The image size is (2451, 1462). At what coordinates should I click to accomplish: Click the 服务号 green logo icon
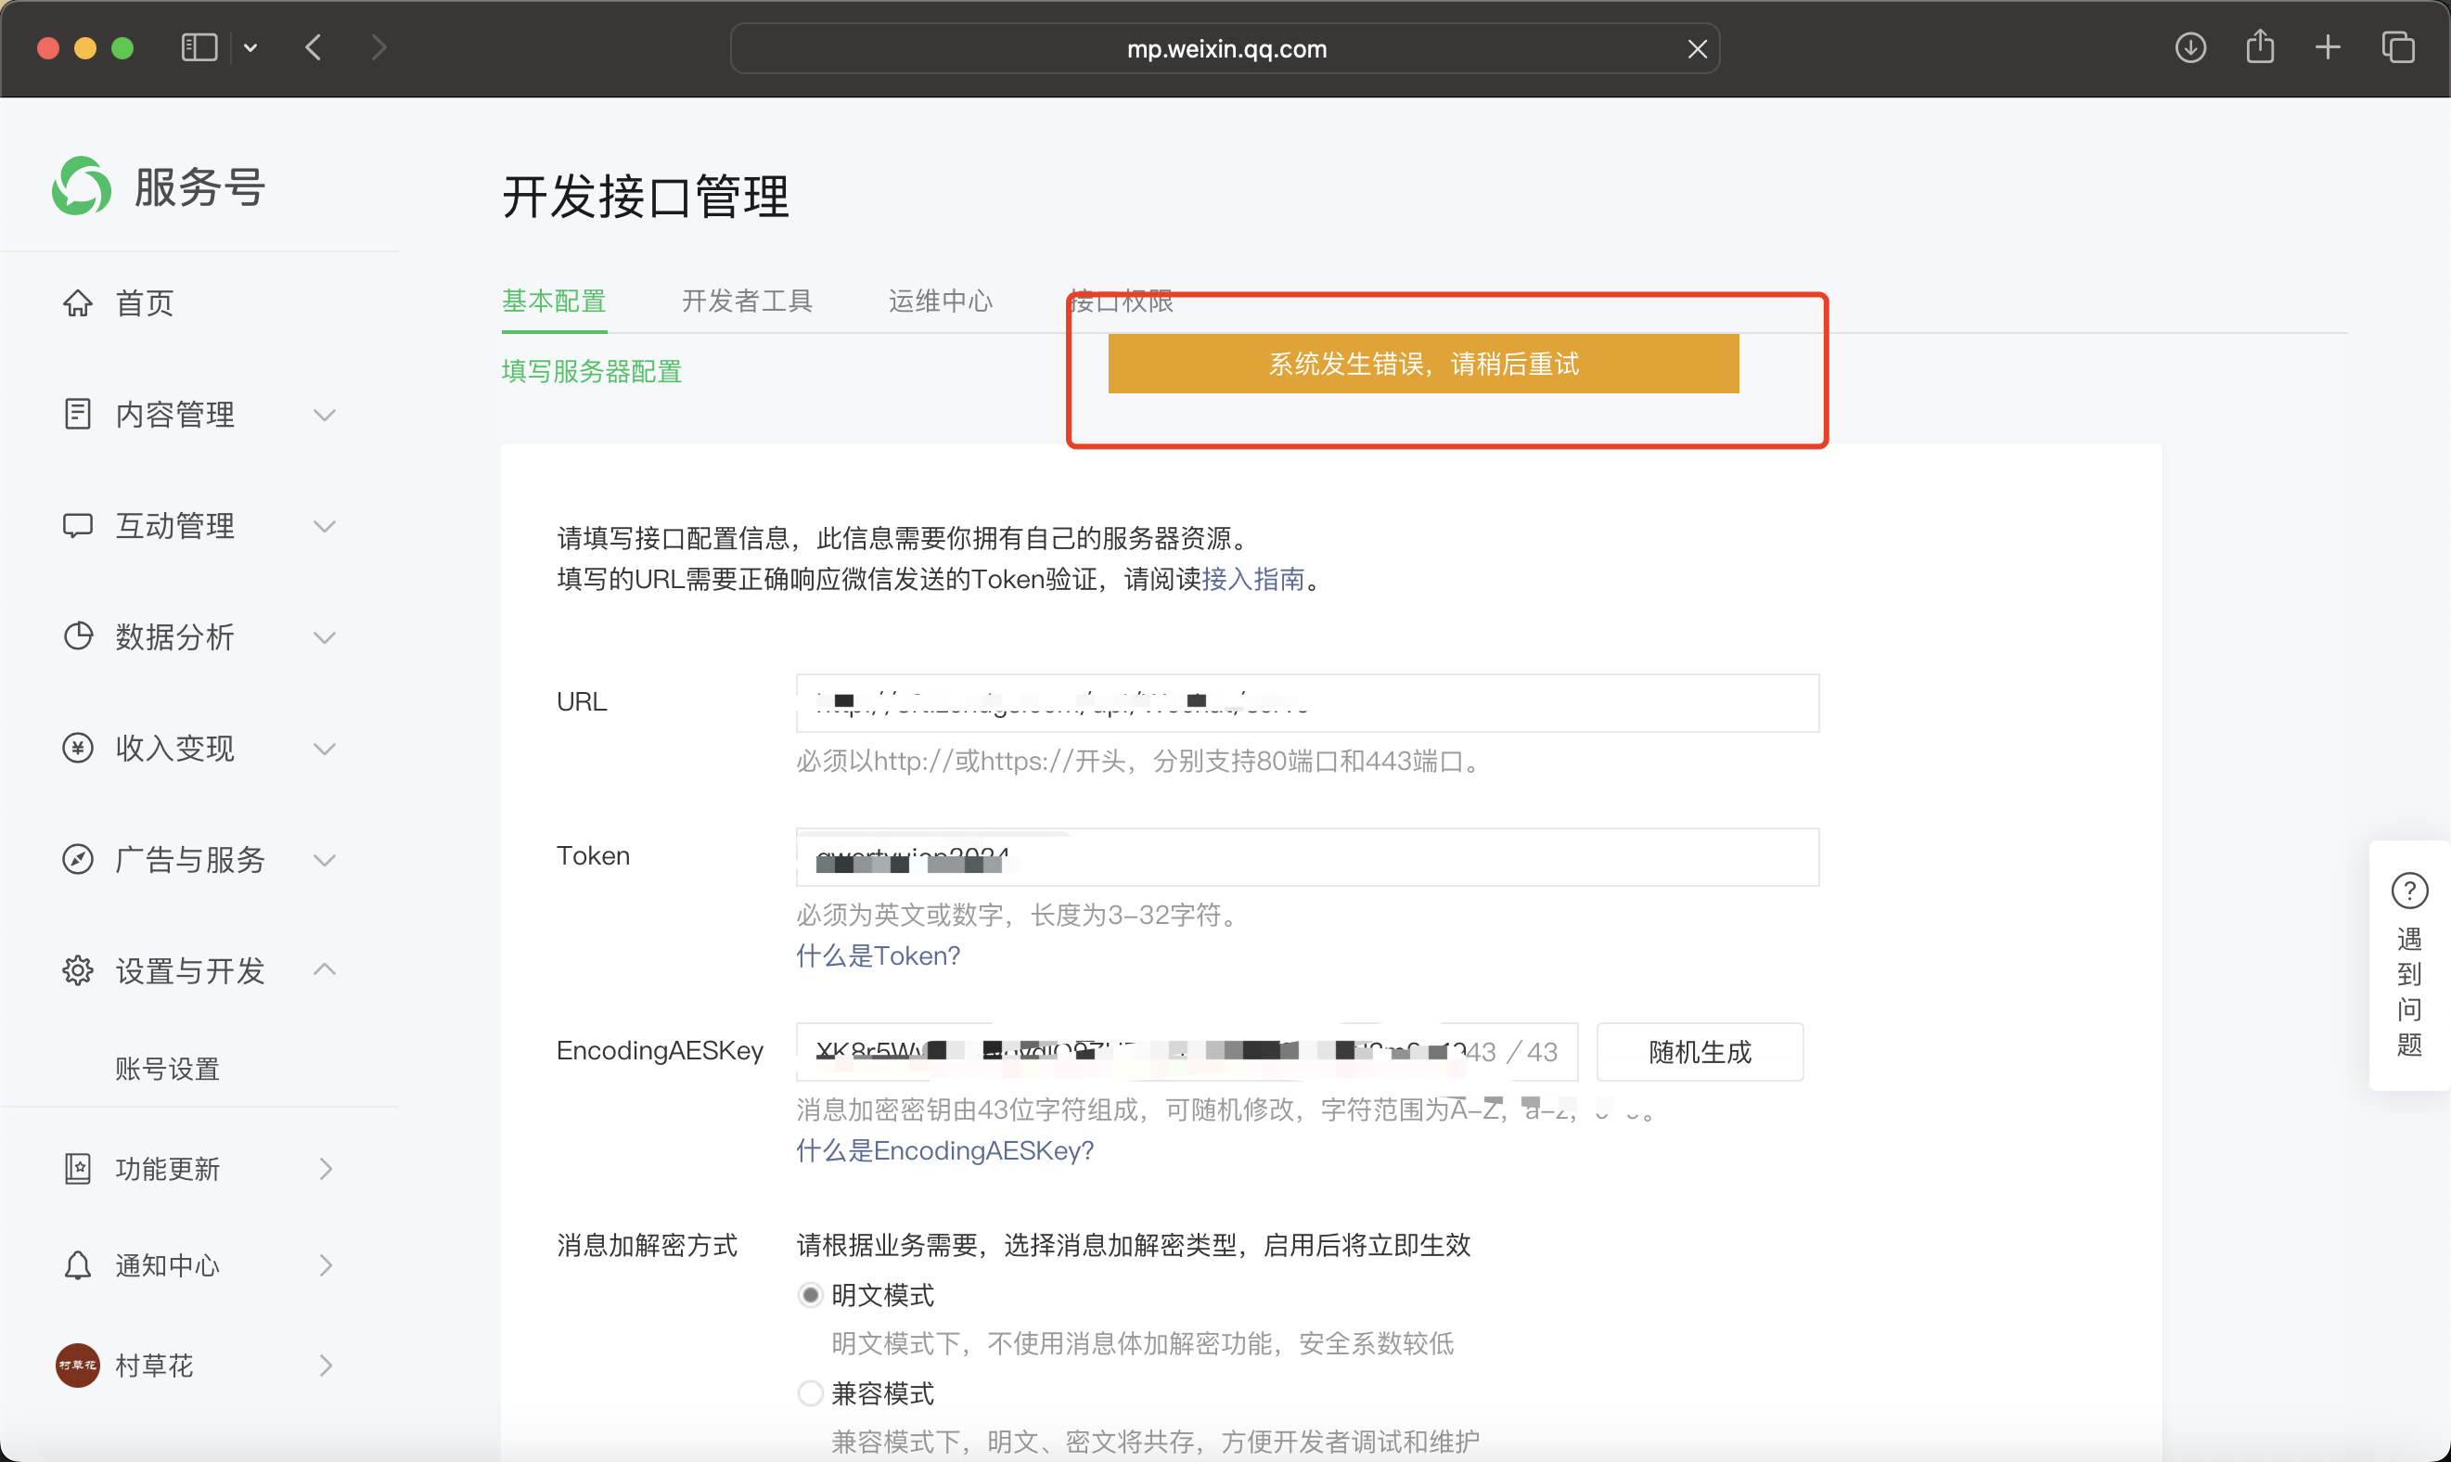(x=82, y=186)
